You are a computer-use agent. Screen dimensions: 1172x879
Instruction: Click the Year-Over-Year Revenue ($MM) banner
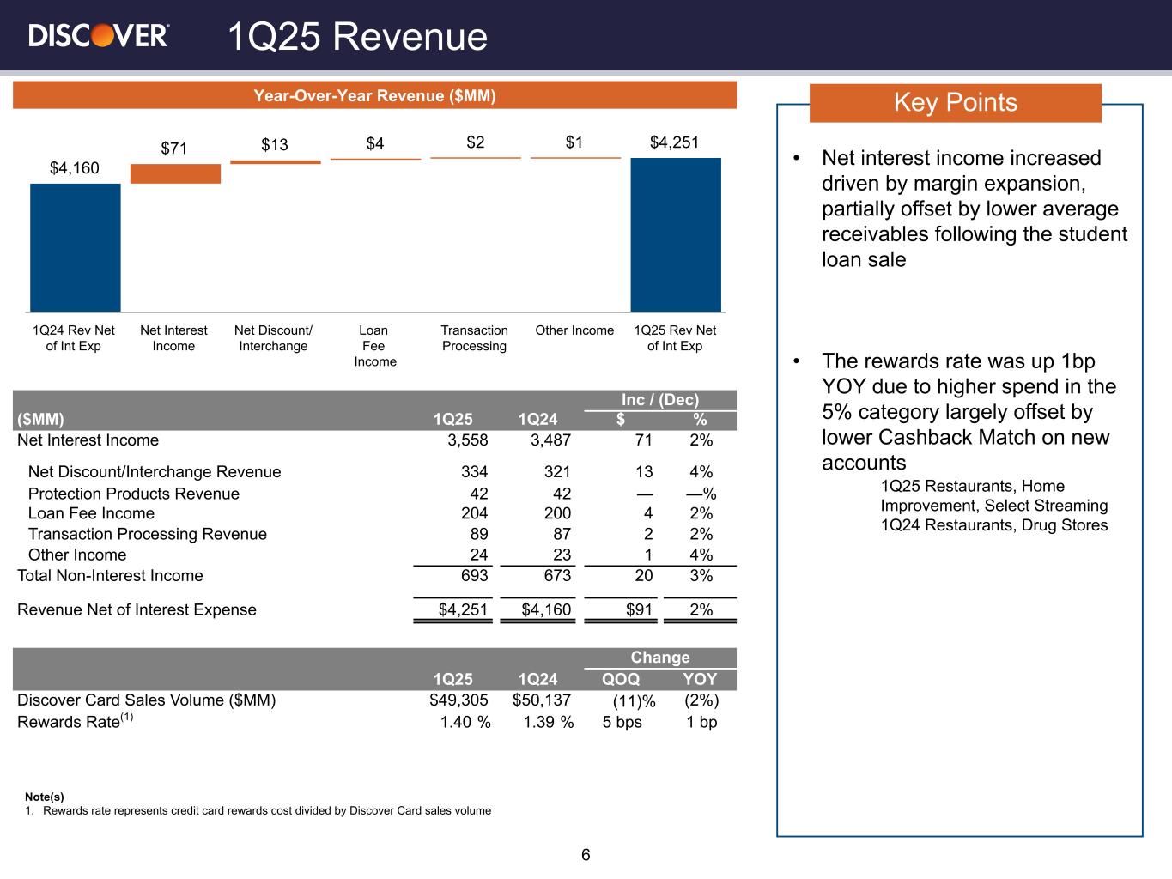pyautogui.click(x=374, y=95)
